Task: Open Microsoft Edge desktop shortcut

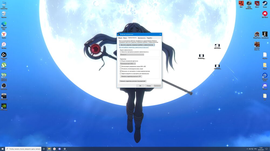Action: (x=4, y=24)
